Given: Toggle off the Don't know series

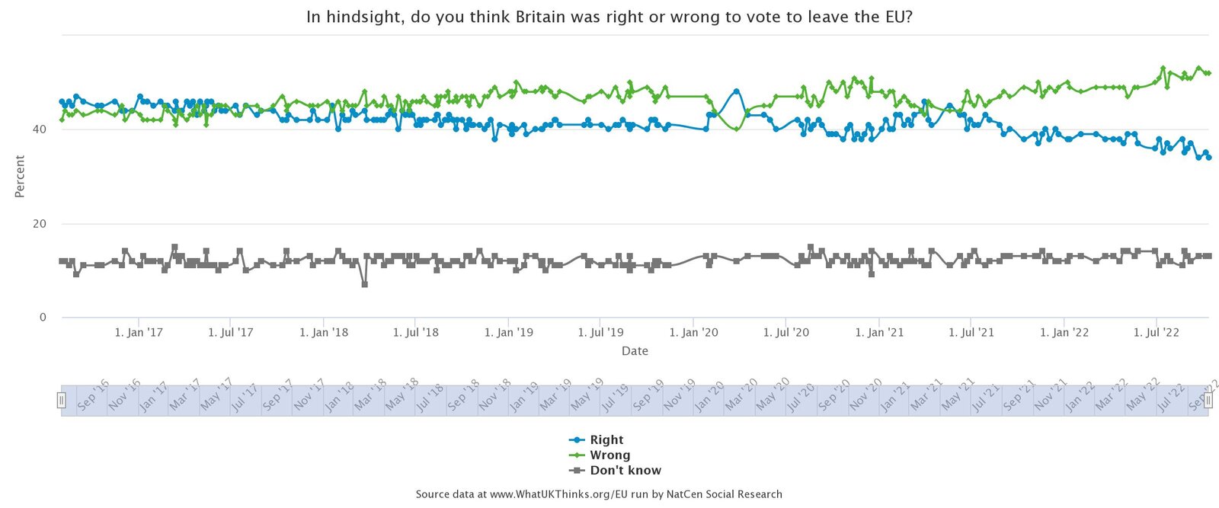Looking at the screenshot, I should tap(625, 470).
